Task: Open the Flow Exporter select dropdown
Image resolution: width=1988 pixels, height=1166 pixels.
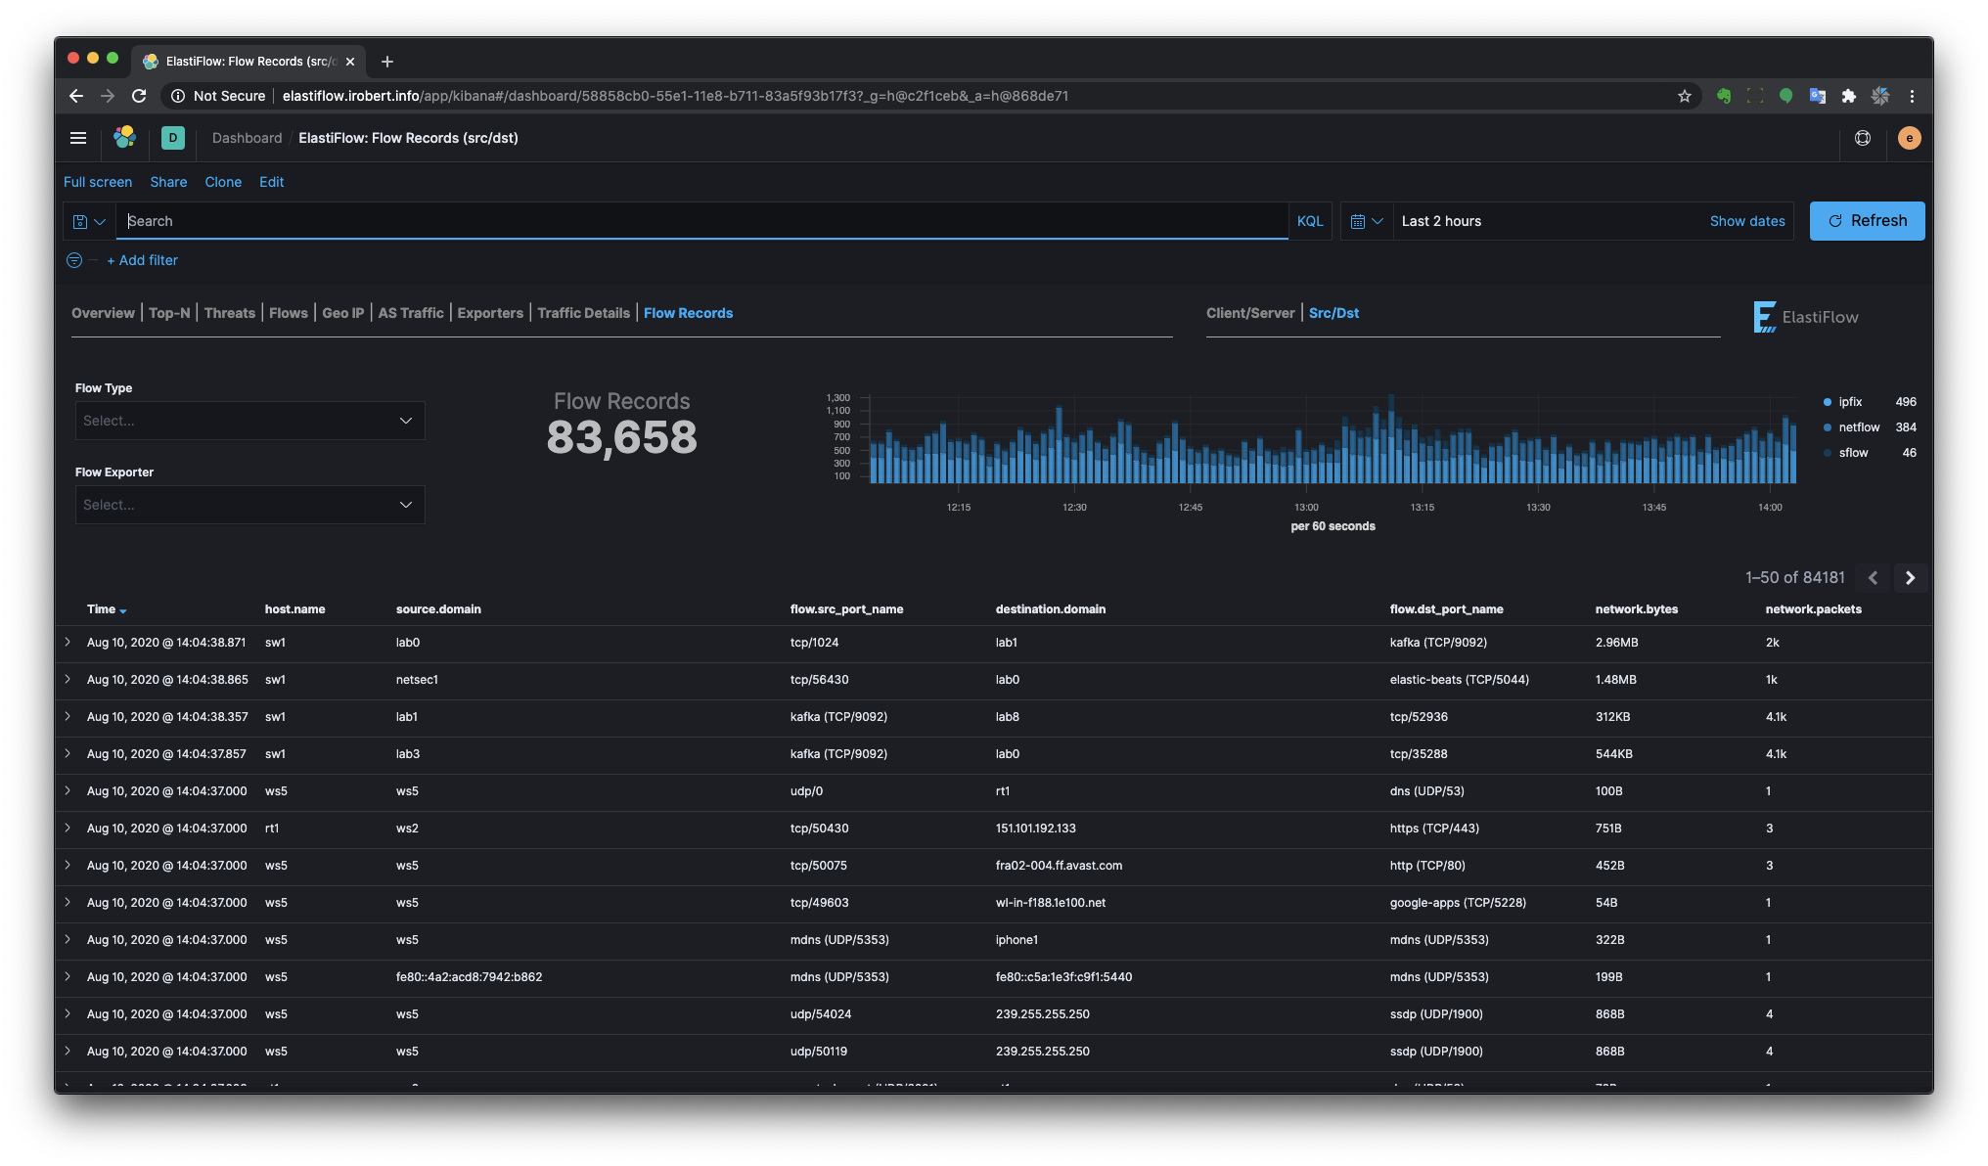Action: 250,505
